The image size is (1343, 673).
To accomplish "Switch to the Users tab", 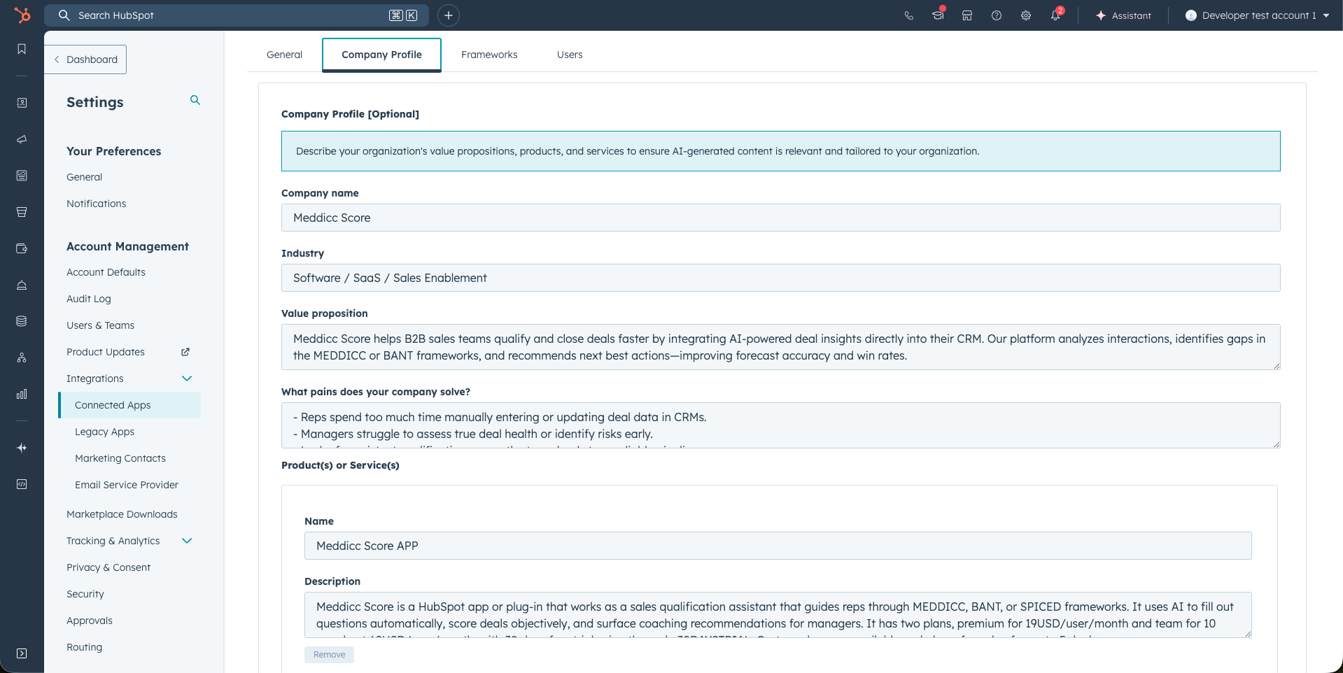I will coord(570,55).
